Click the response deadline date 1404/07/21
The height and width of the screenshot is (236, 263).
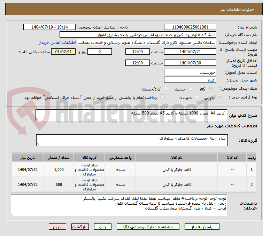tap(190, 52)
